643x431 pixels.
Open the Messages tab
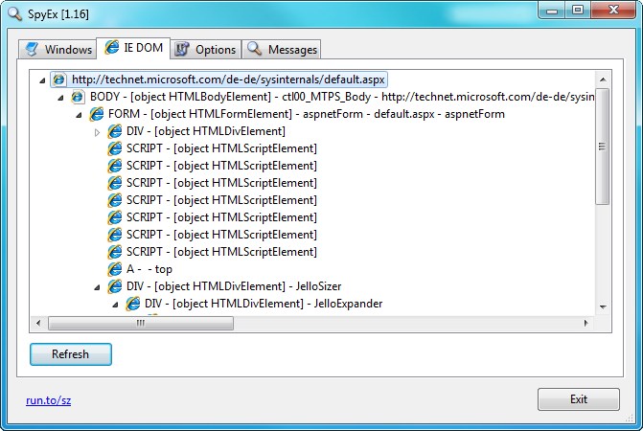point(282,49)
